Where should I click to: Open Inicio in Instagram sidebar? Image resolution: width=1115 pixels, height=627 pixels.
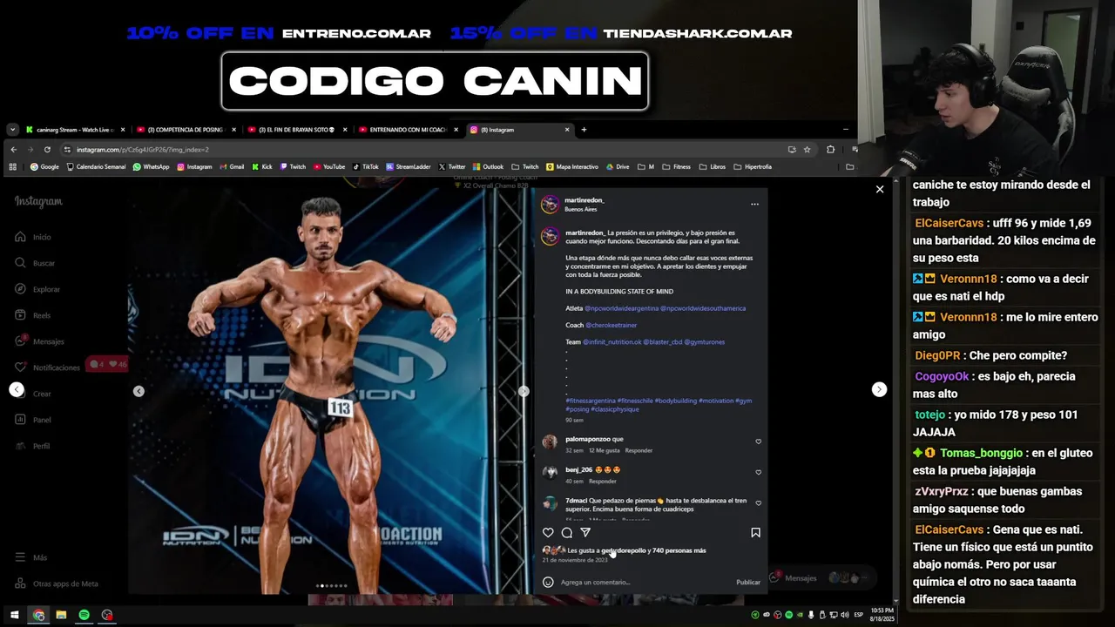click(x=32, y=237)
